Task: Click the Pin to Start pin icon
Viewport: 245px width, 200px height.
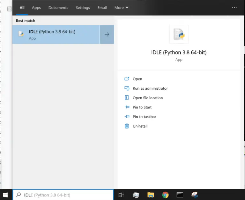Action: click(x=127, y=107)
